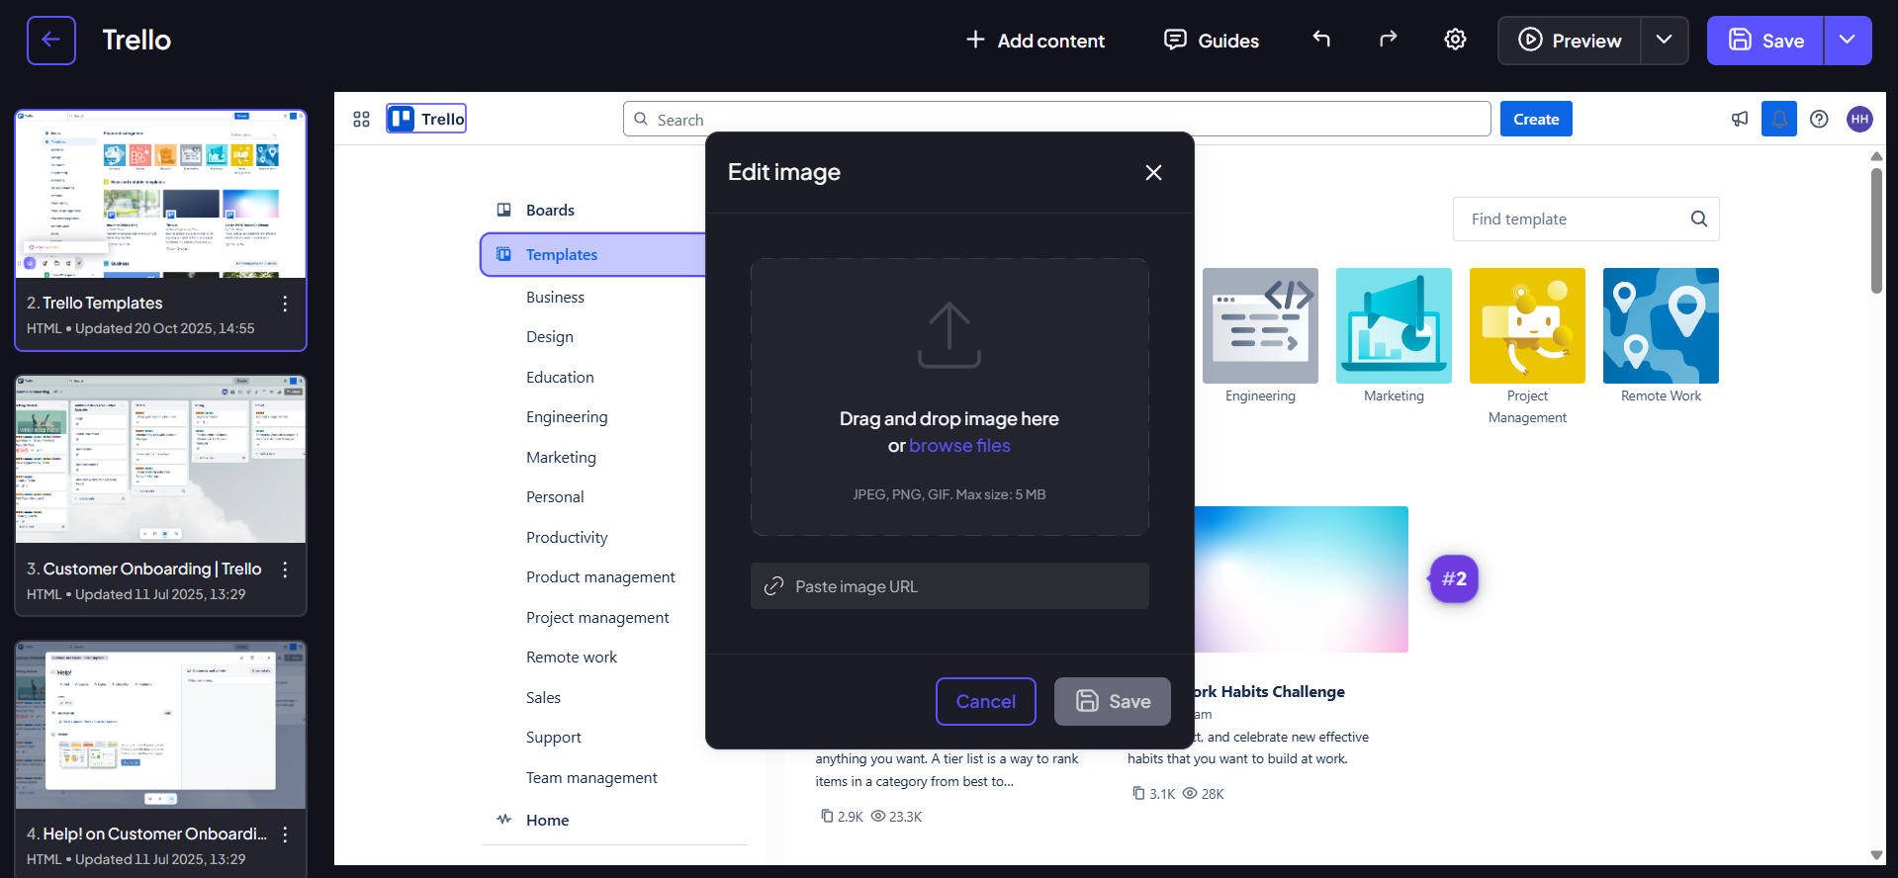Click the blue Create button
1898x878 pixels.
click(1535, 119)
